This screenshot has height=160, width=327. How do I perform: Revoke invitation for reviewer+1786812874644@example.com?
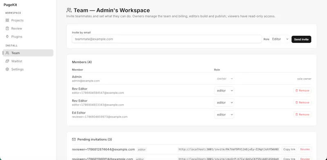(x=305, y=149)
